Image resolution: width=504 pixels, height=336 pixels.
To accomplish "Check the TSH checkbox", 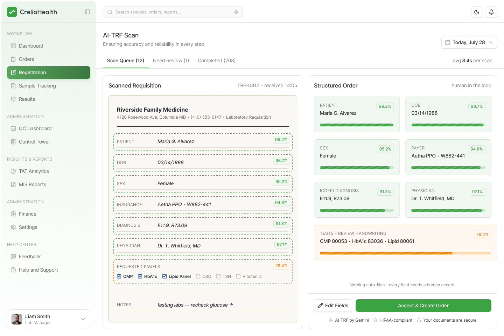I will pyautogui.click(x=218, y=276).
